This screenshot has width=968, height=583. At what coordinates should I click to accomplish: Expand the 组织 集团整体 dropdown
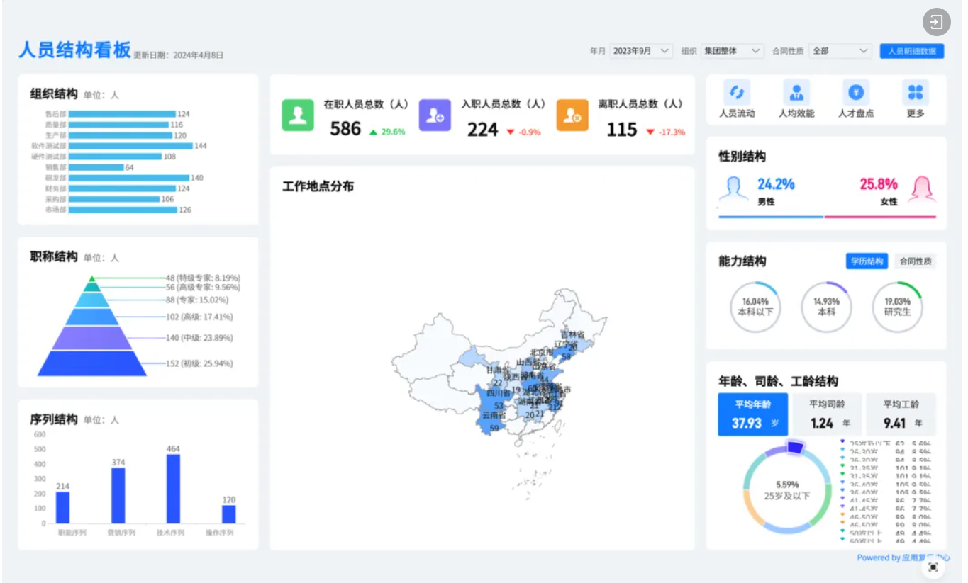click(x=733, y=51)
